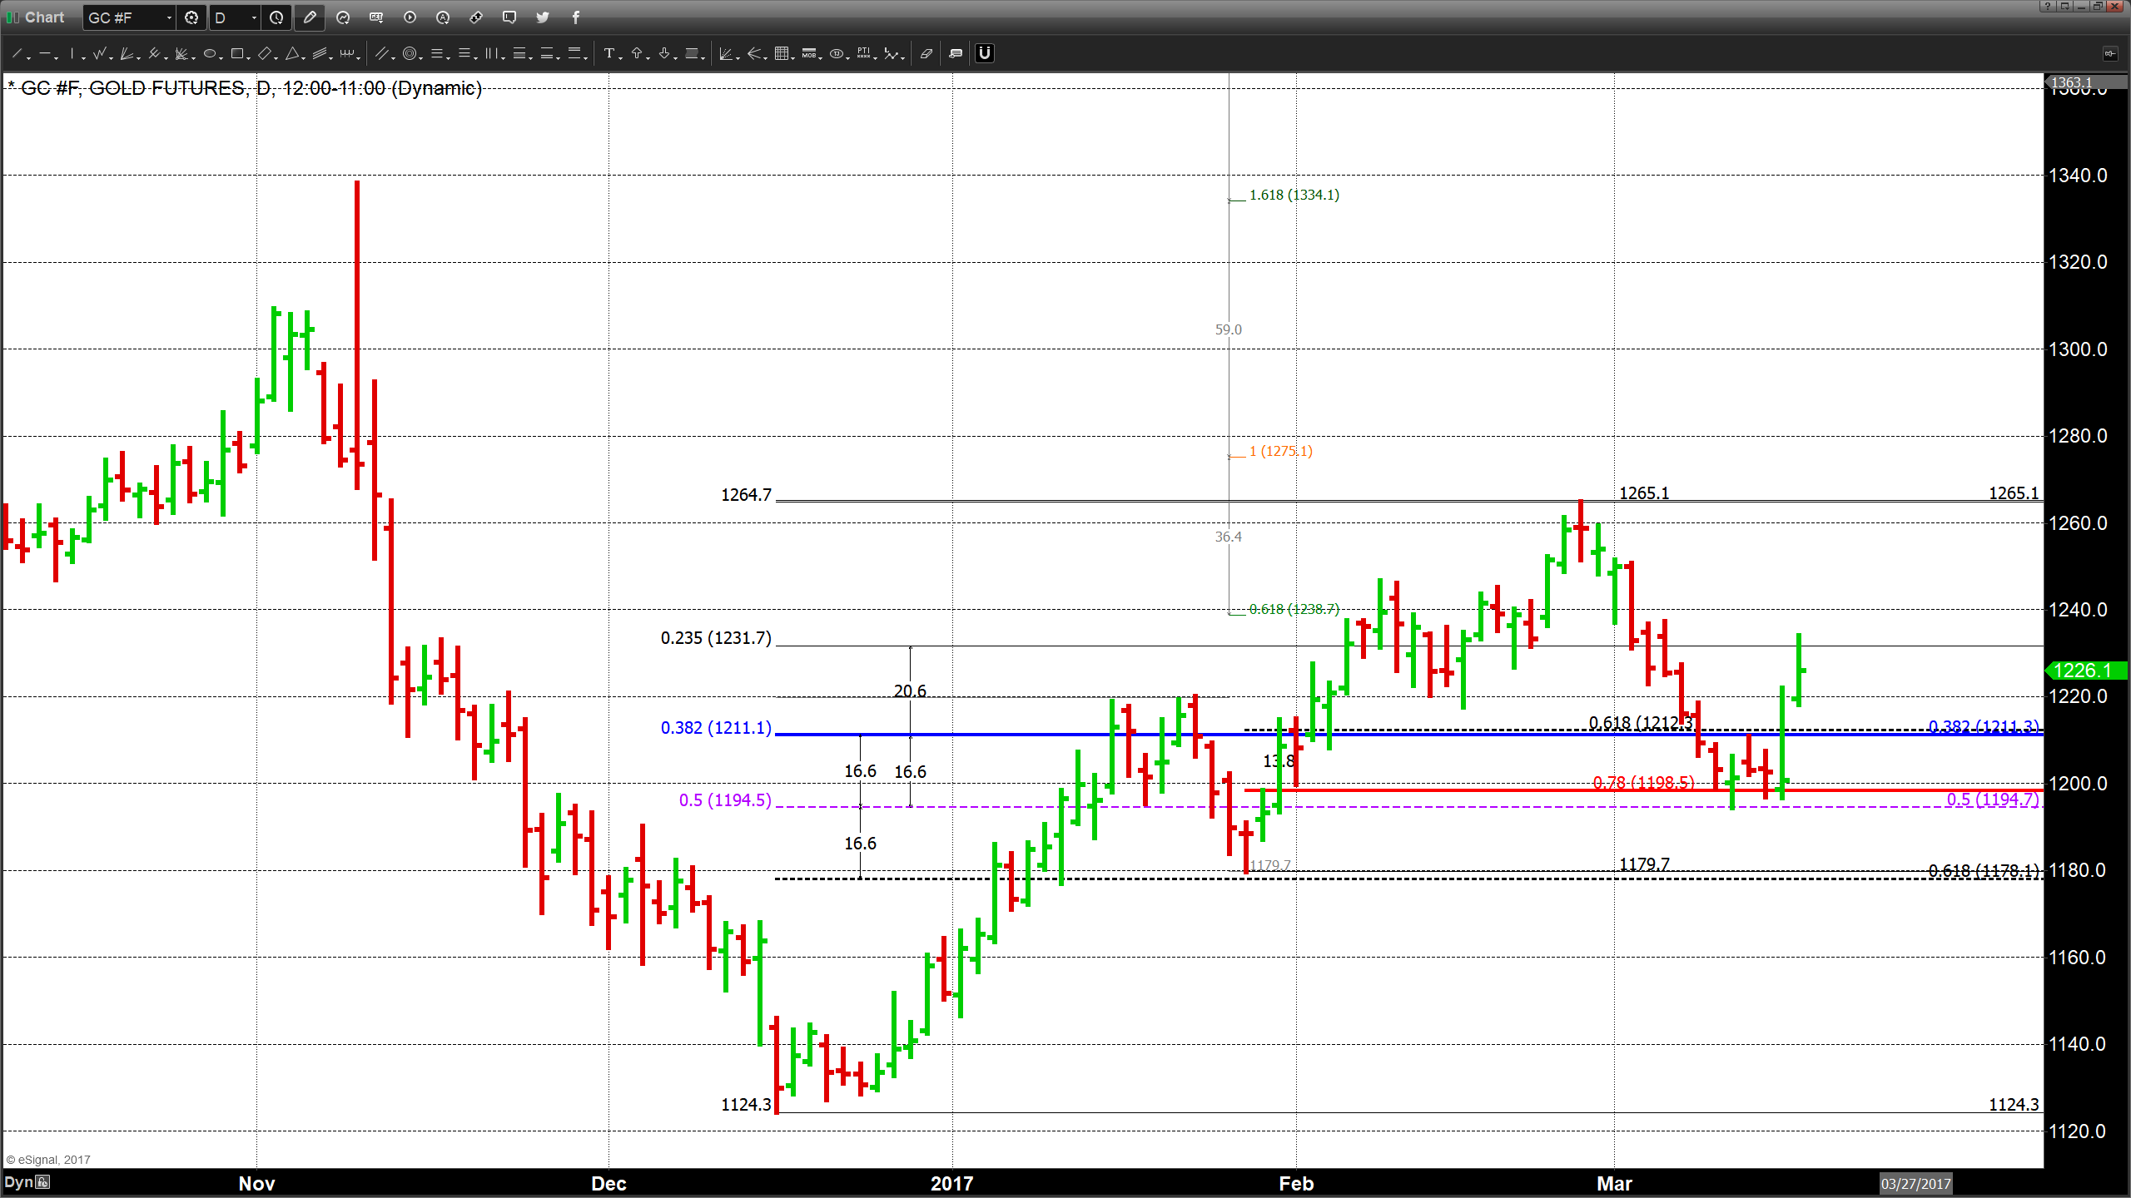Click the 1340.0 price axis value
Screen dimensions: 2131x1198
(2078, 176)
